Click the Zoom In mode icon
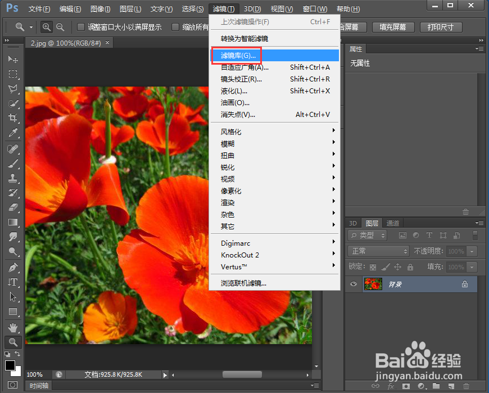Viewport: 489px width, 393px height. (x=46, y=27)
